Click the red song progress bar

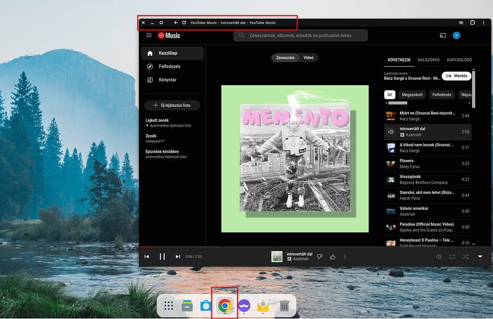[x=144, y=247]
